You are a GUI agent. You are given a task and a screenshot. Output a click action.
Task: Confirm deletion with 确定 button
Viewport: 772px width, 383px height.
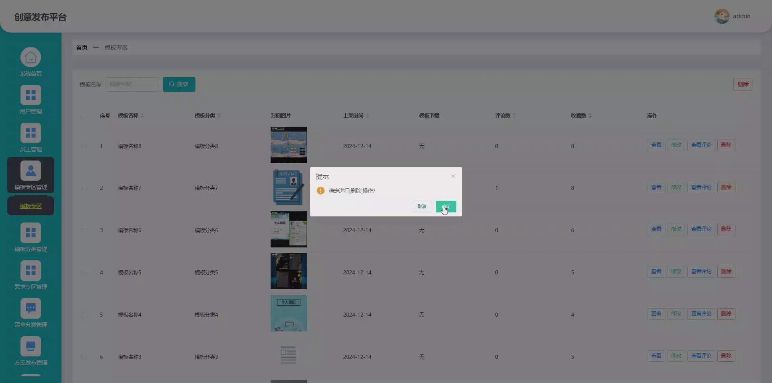pos(446,206)
